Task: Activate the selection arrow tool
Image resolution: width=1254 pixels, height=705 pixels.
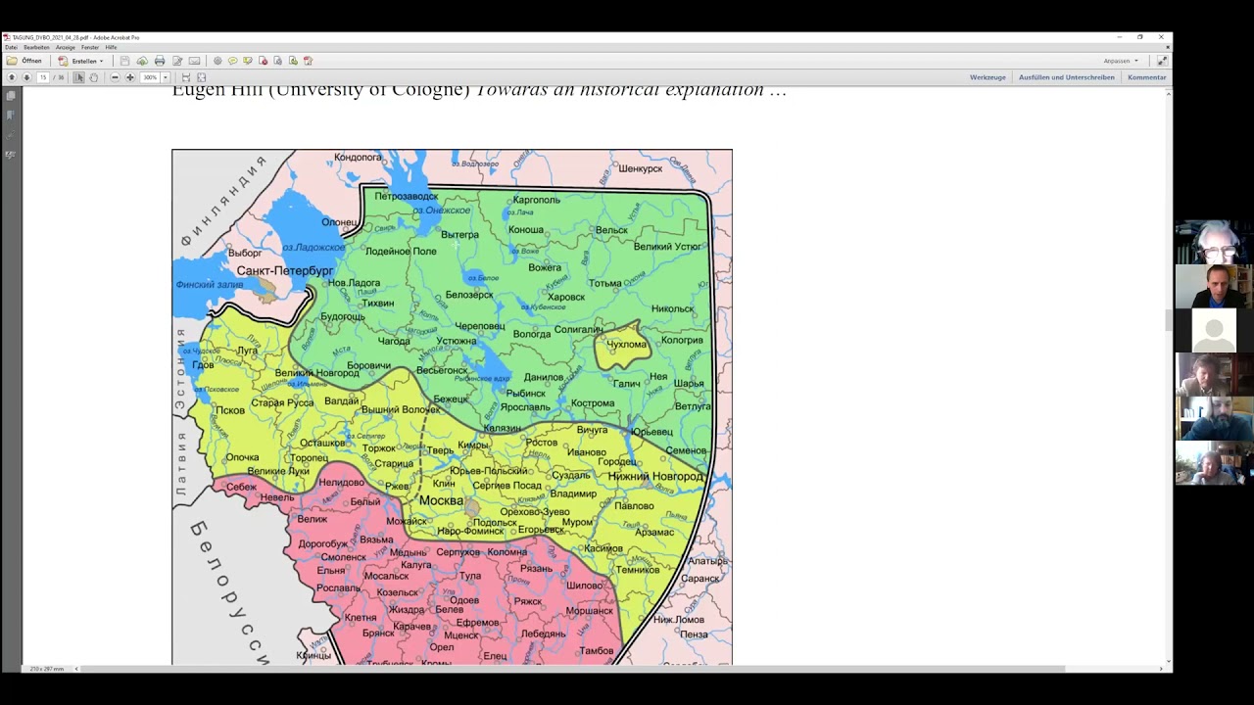Action: (79, 77)
